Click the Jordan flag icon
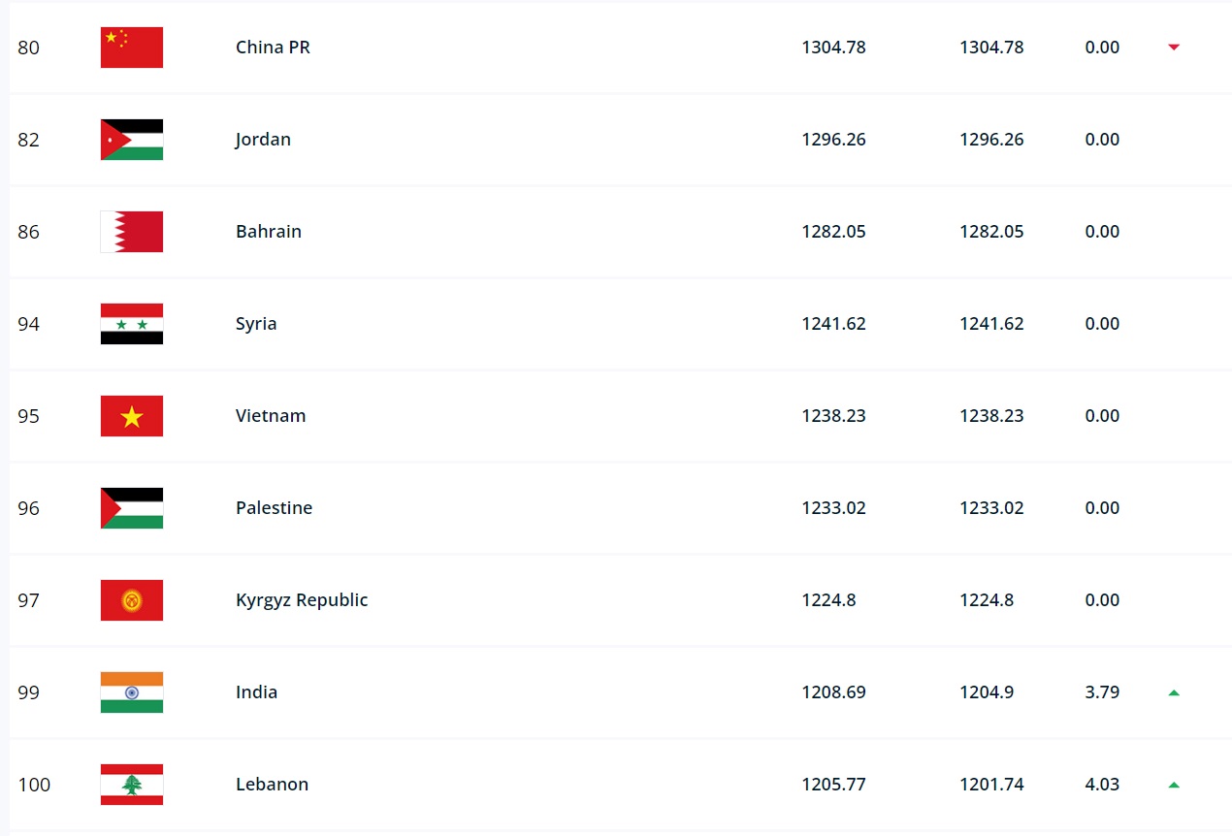Screen dimensions: 1232x836 132,140
